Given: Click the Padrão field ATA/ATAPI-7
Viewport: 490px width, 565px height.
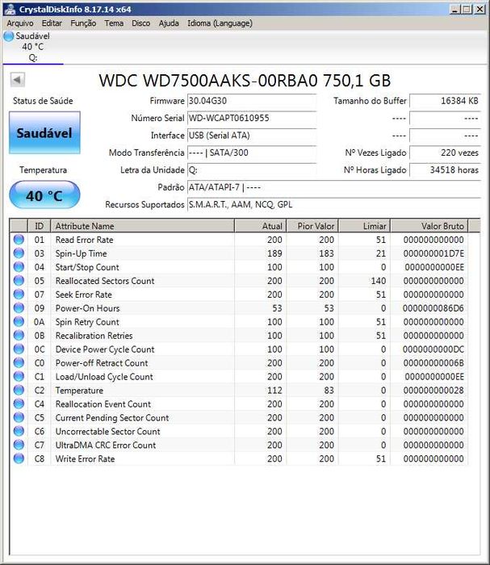Looking at the screenshot, I should coord(334,187).
